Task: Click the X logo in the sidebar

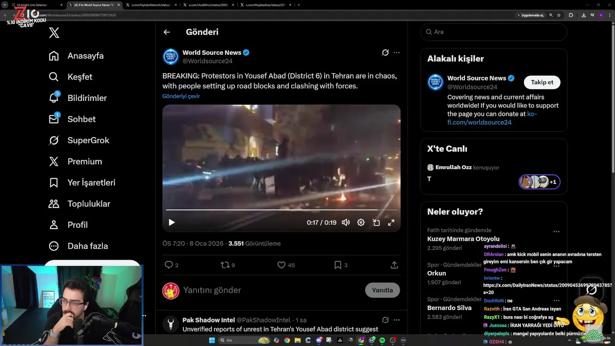Action: 54,33
